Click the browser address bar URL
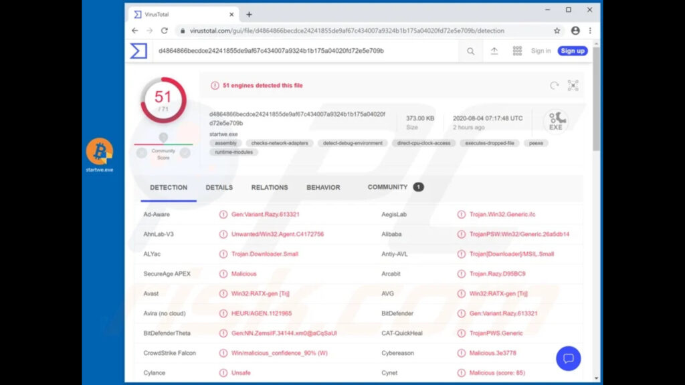Image resolution: width=685 pixels, height=385 pixels. (x=347, y=31)
